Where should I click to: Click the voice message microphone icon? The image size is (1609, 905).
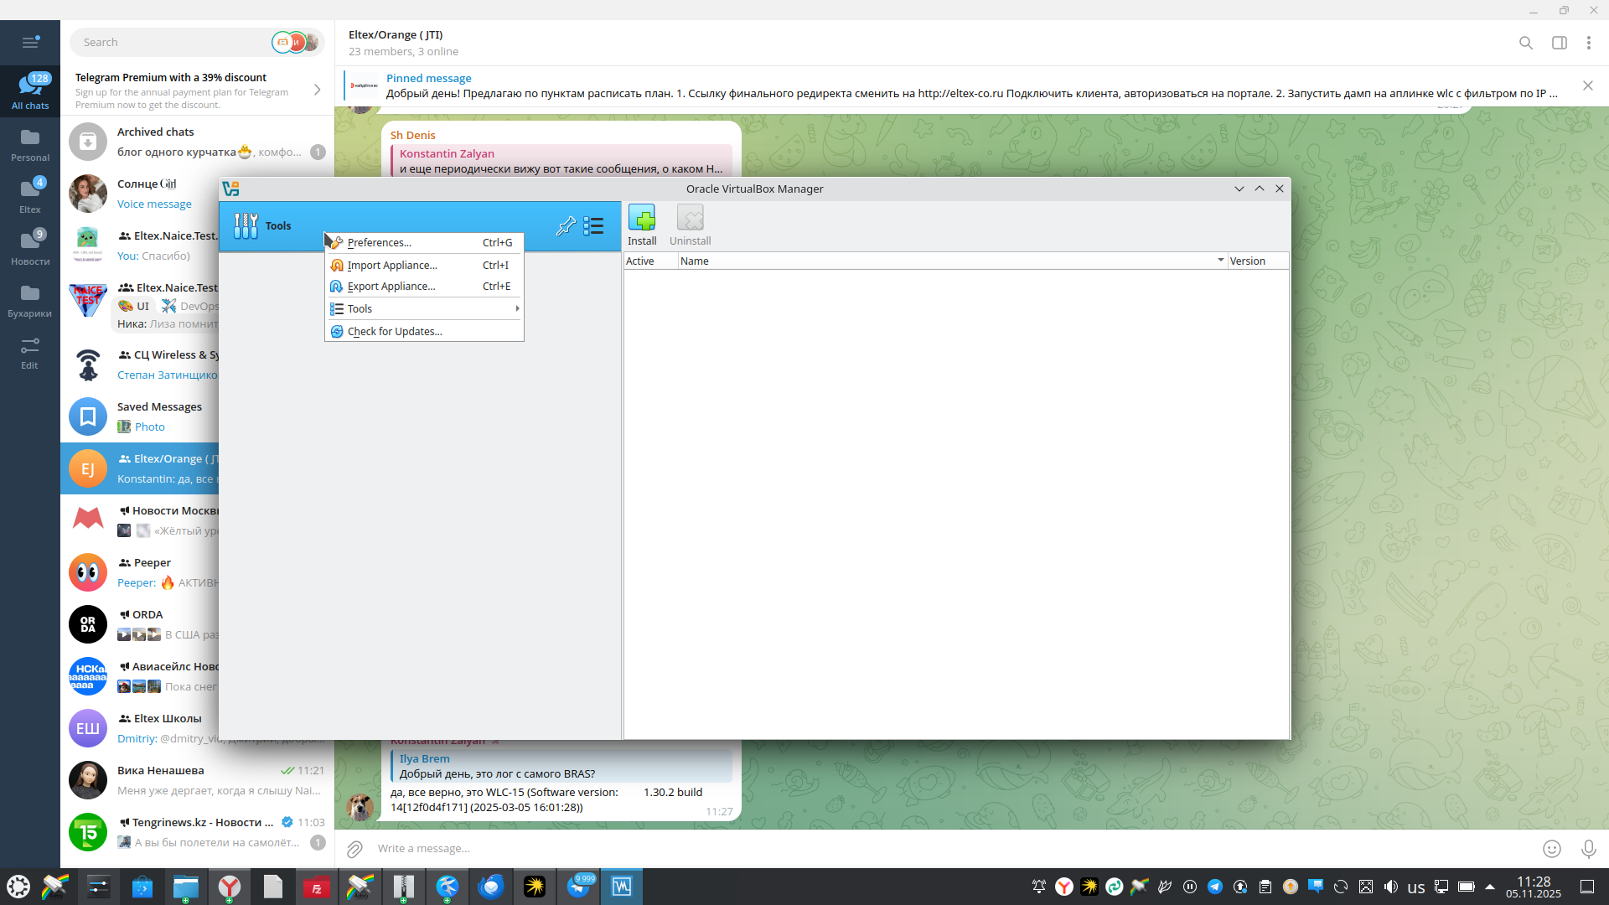[1588, 849]
